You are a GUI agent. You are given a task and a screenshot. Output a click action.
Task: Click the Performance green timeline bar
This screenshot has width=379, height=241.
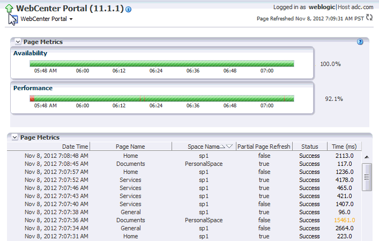coord(162,98)
